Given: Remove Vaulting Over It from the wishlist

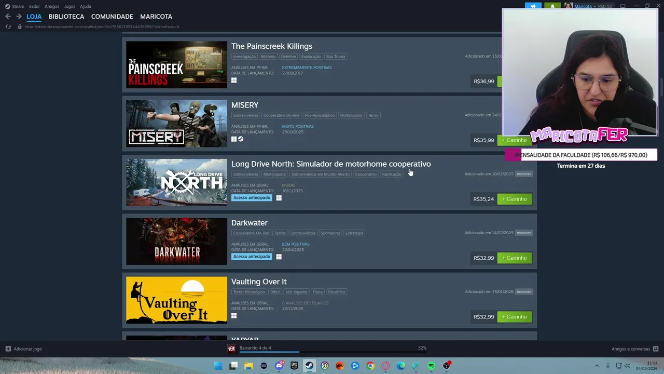Looking at the screenshot, I should click(x=524, y=291).
